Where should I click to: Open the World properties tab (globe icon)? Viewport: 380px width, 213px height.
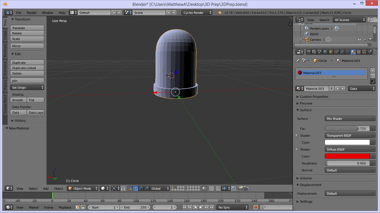pos(325,52)
